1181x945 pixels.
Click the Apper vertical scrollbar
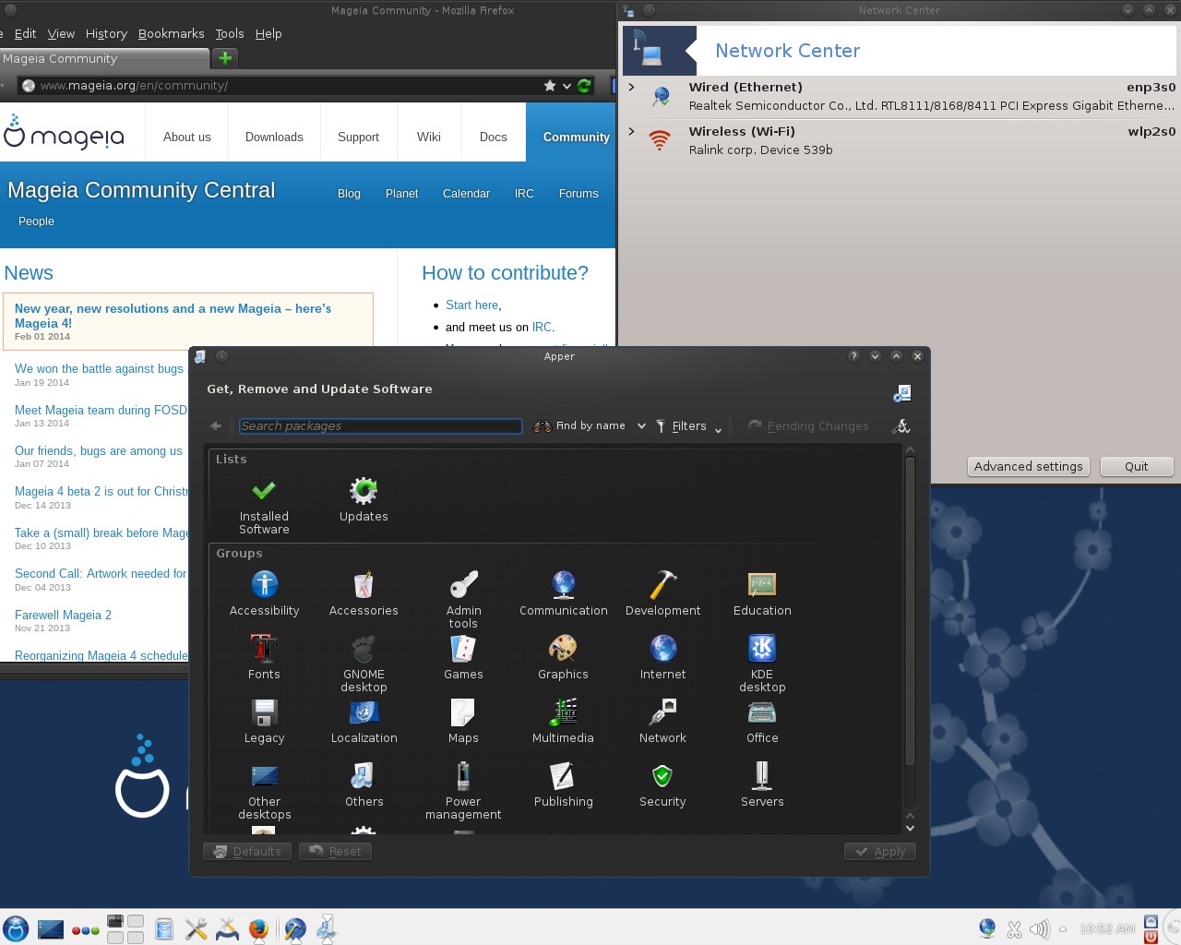click(x=910, y=609)
